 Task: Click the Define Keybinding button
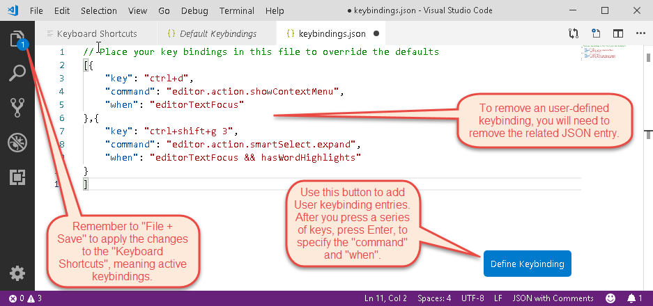point(527,264)
